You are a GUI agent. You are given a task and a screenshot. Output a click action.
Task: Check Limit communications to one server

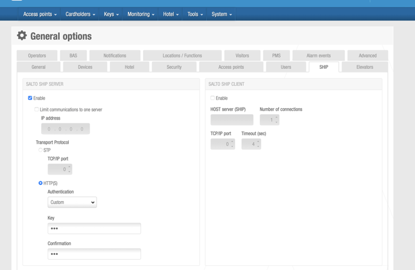(x=37, y=109)
